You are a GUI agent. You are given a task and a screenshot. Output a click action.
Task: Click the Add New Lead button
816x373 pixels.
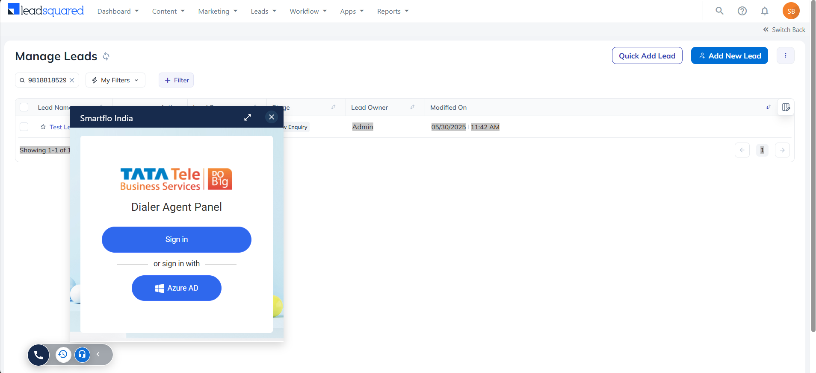coord(730,55)
